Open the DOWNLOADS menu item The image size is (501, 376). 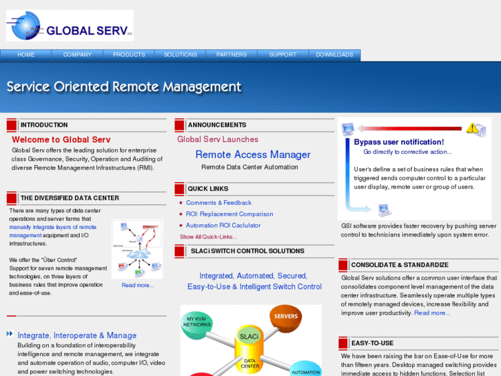click(x=334, y=55)
